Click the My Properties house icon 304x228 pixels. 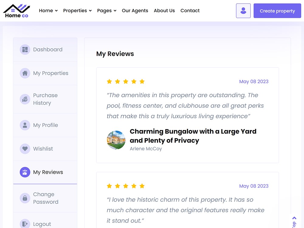[25, 73]
